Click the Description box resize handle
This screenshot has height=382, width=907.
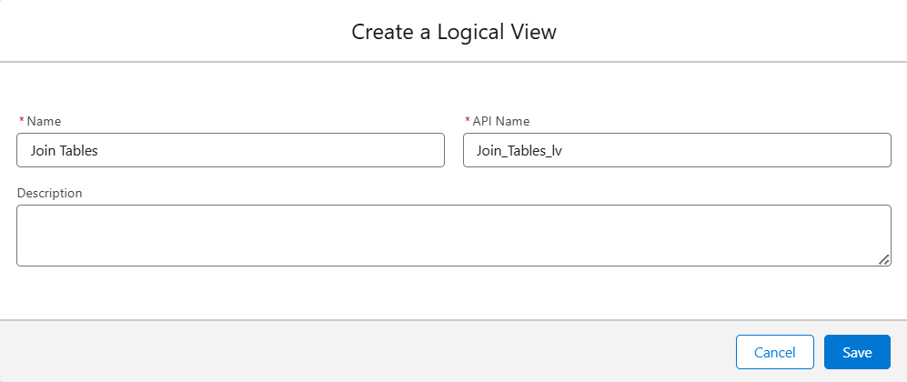884,260
